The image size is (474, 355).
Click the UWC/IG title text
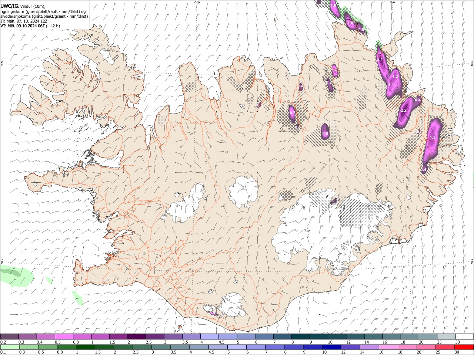[9, 6]
